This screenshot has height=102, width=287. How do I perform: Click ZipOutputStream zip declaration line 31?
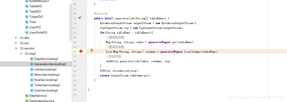(x=142, y=28)
